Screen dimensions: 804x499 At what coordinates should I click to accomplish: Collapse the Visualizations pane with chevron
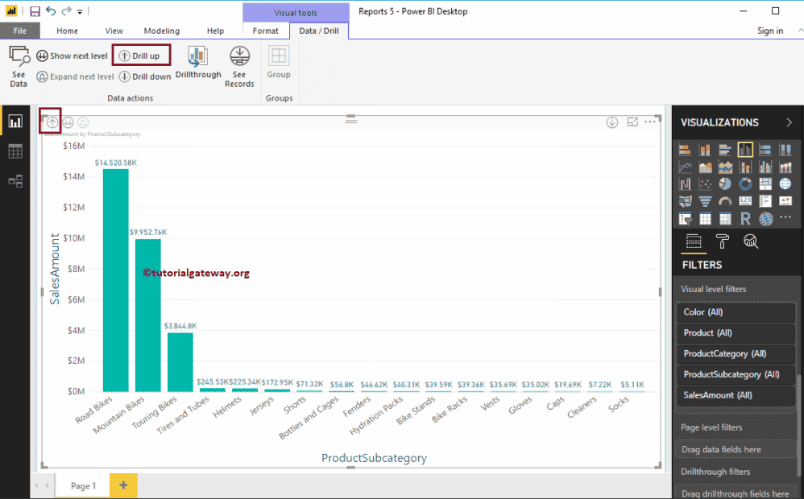coord(789,122)
